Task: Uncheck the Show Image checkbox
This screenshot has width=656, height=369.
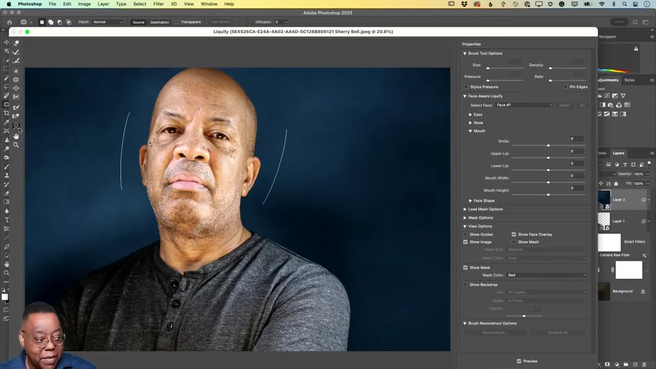Action: pyautogui.click(x=466, y=242)
